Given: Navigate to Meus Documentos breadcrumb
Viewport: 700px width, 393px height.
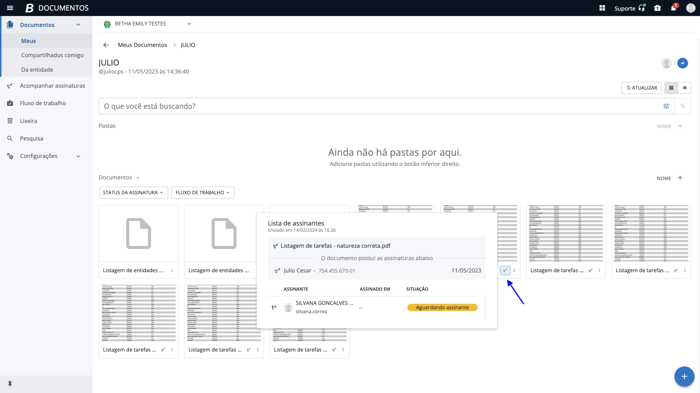Looking at the screenshot, I should 142,45.
